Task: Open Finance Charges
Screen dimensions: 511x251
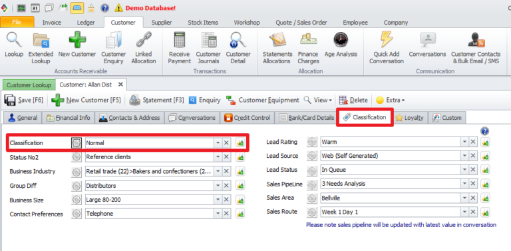Action: 308,48
